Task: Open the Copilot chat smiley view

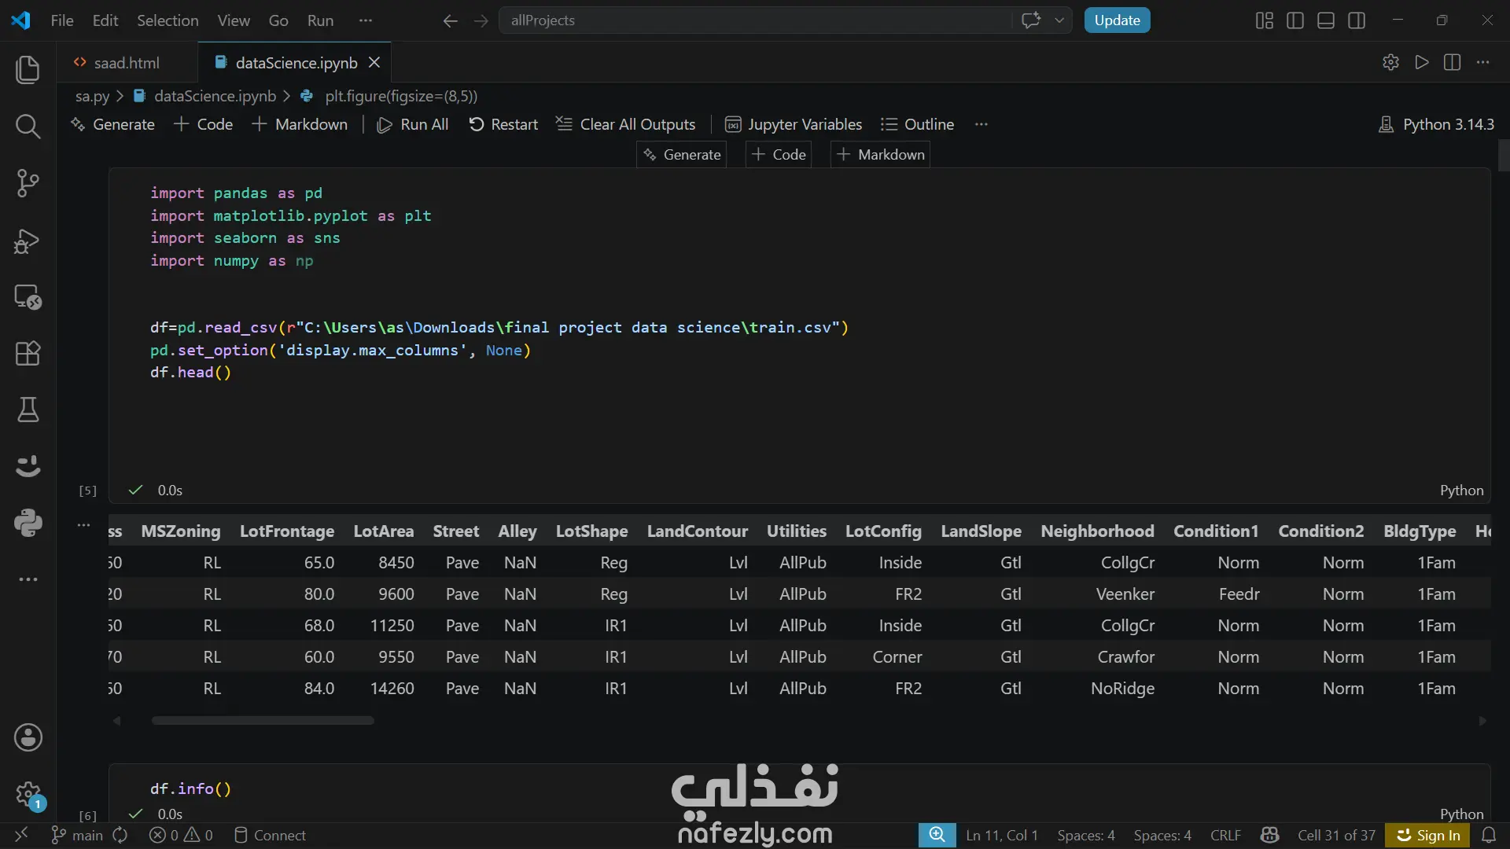Action: [x=28, y=466]
